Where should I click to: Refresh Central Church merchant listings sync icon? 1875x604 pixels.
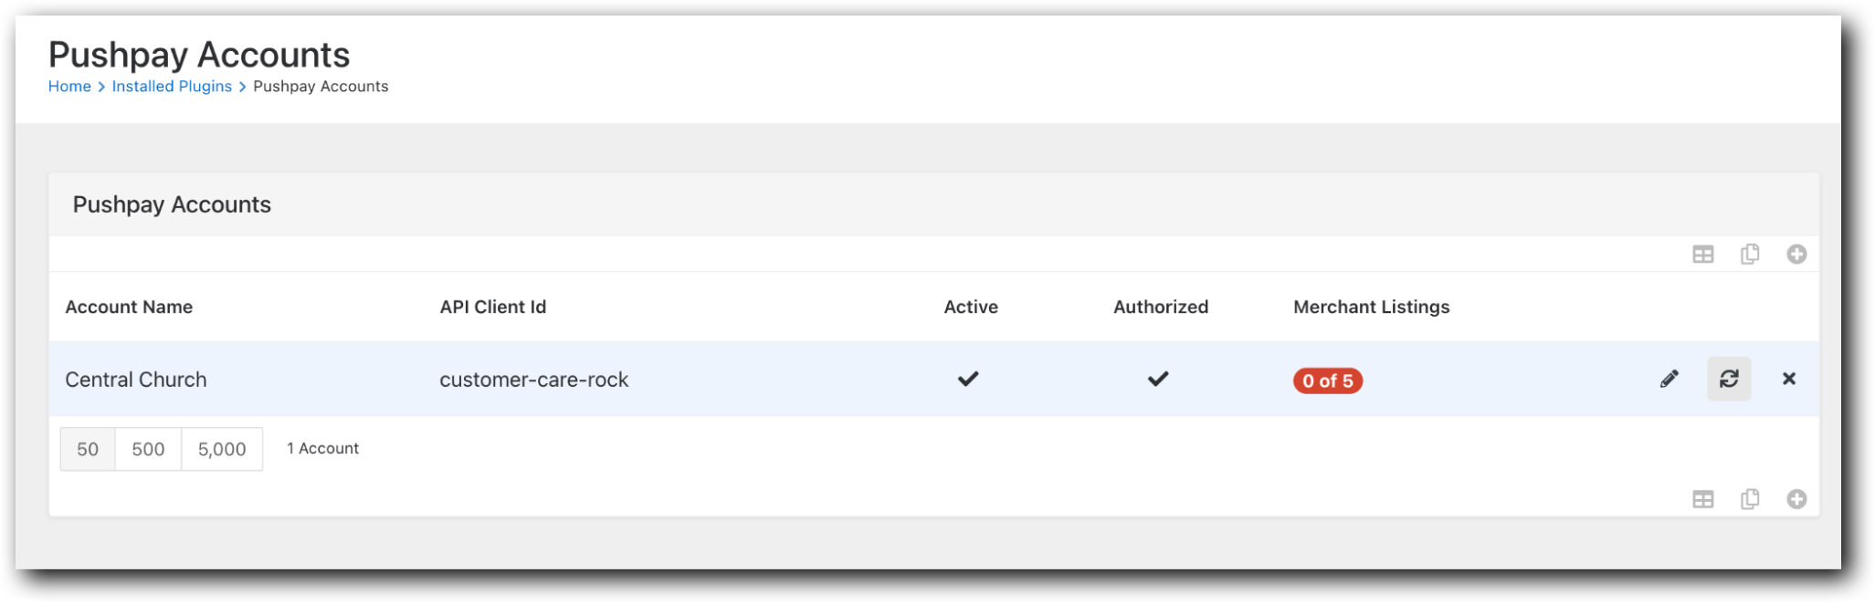(x=1729, y=379)
